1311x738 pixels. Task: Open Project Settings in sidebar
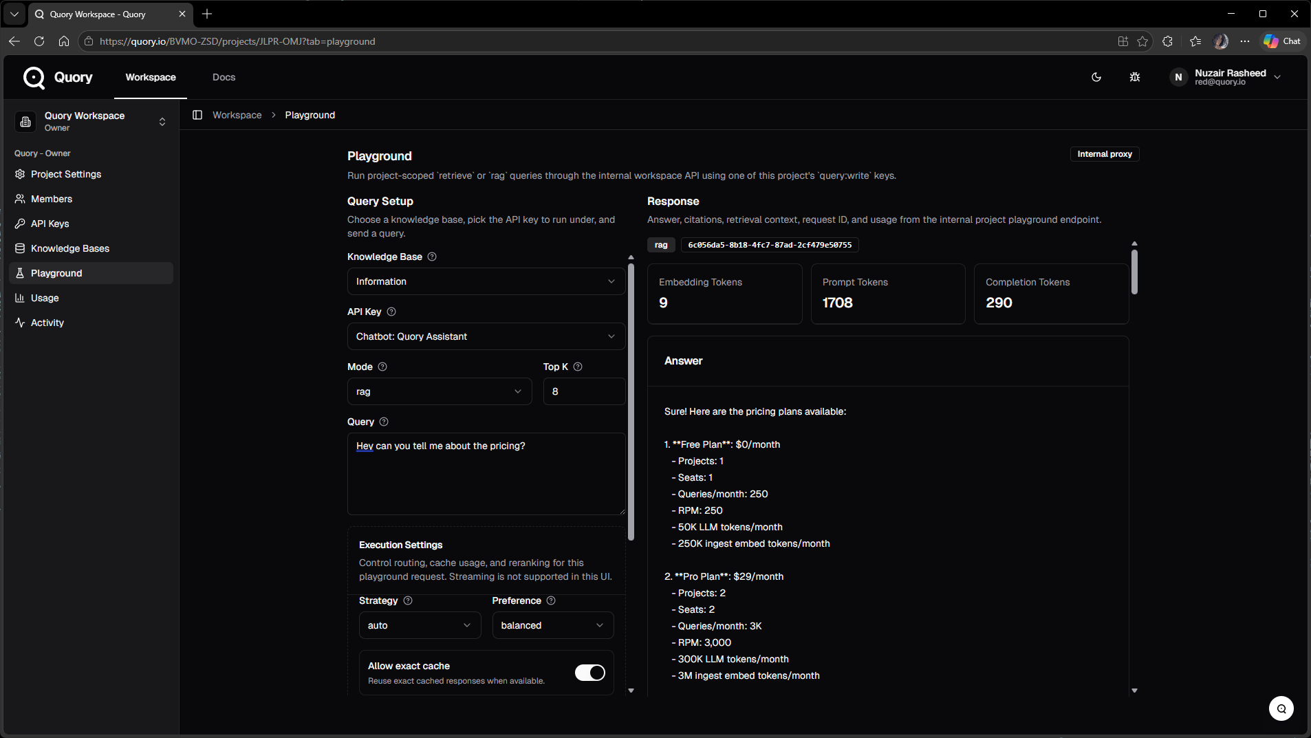coord(91,174)
